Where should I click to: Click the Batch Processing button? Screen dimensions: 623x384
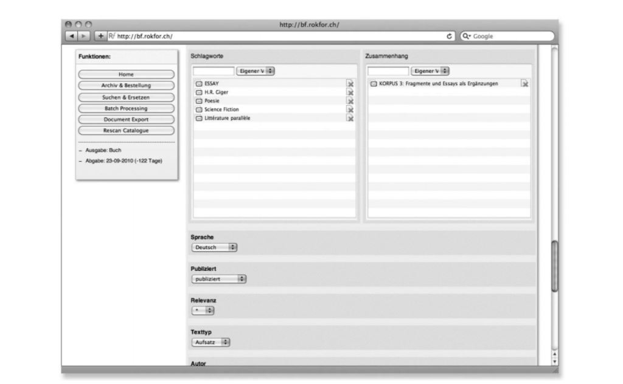coord(126,108)
